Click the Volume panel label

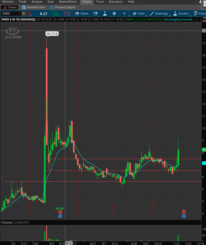tap(7, 222)
